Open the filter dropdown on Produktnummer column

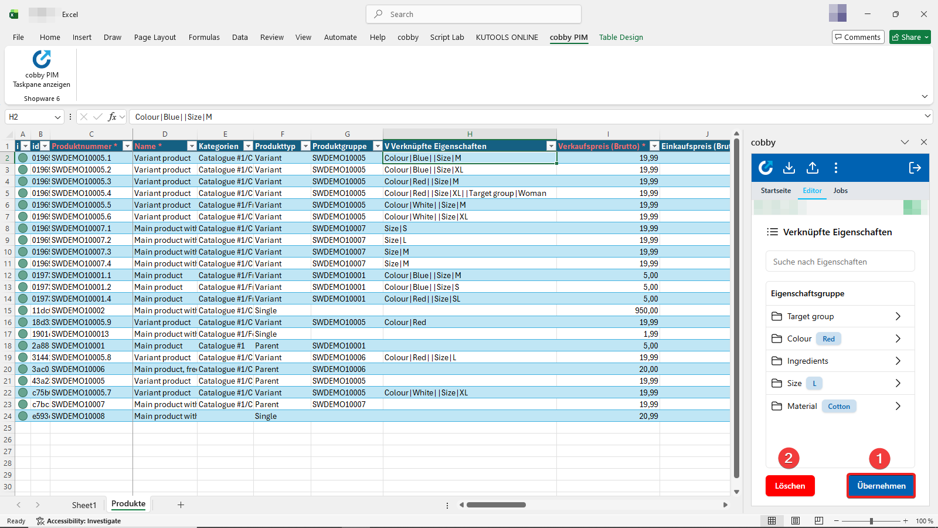pos(127,145)
